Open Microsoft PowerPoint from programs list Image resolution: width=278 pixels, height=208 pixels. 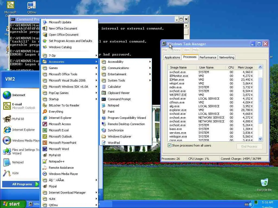coord(69,143)
